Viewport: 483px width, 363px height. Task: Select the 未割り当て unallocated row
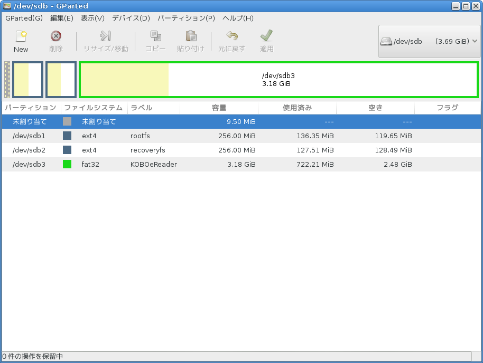(211, 121)
